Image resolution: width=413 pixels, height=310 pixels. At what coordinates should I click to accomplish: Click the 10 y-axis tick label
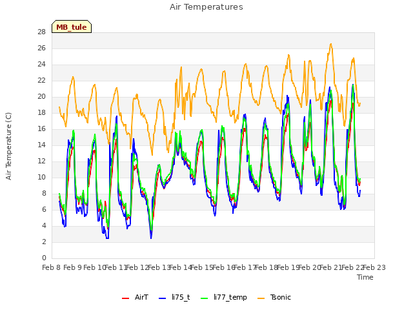[x=41, y=177]
